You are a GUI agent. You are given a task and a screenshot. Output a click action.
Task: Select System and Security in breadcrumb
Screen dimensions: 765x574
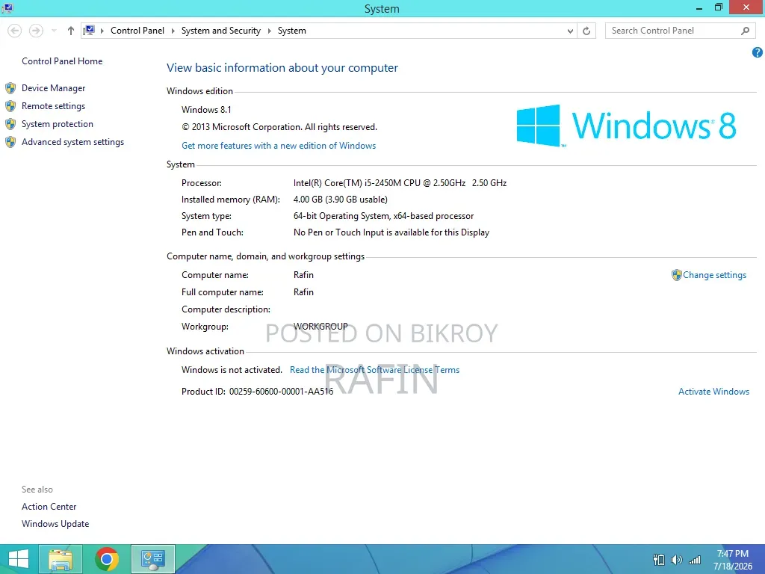pyautogui.click(x=221, y=31)
